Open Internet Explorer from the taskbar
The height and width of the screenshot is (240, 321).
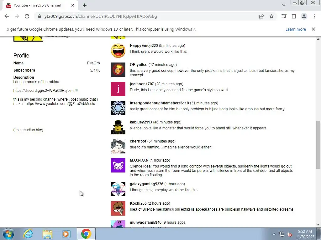point(28,234)
